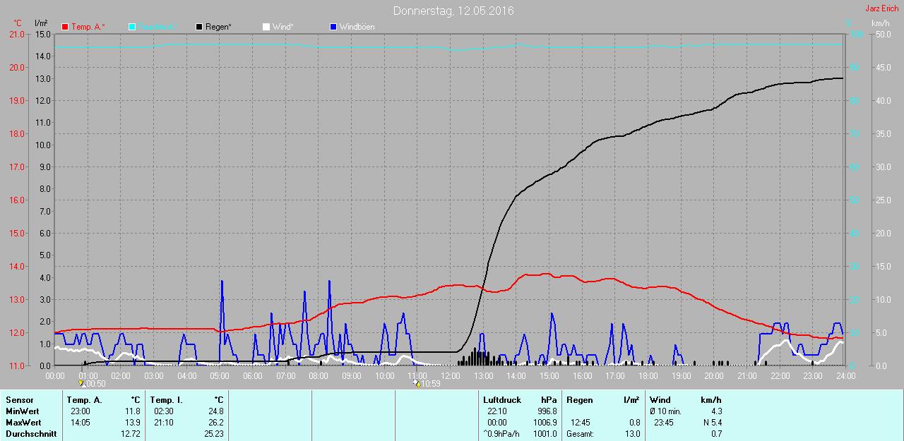Click the Durchschnitt row header
904x441 pixels.
(31, 434)
